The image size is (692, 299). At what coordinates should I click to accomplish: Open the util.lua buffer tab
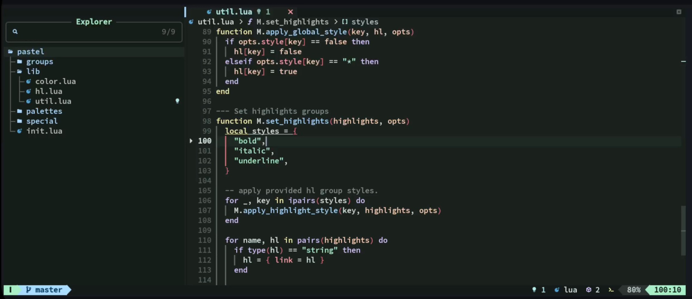tap(234, 12)
